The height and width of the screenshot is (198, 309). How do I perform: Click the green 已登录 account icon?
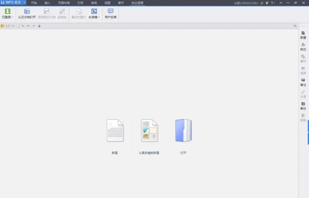pos(8,11)
